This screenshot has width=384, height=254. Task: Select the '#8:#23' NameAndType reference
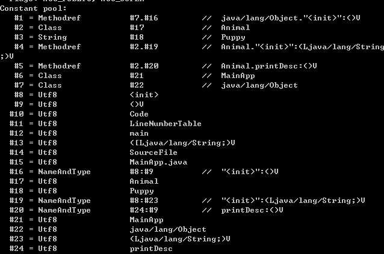tap(144, 201)
